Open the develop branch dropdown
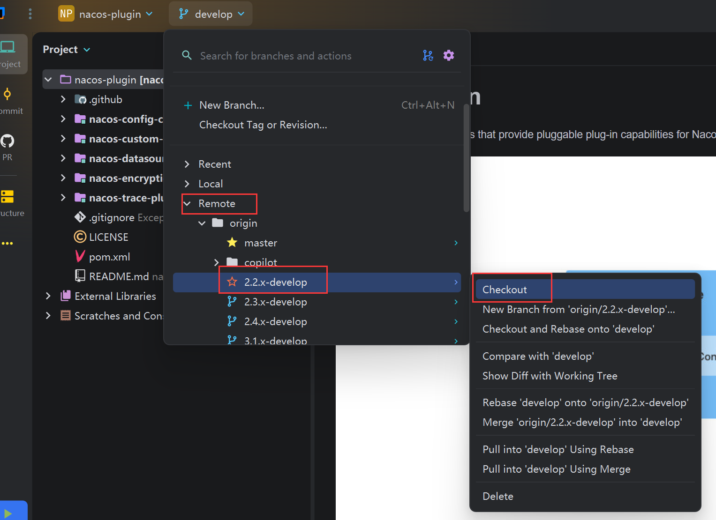Viewport: 716px width, 520px height. point(211,14)
